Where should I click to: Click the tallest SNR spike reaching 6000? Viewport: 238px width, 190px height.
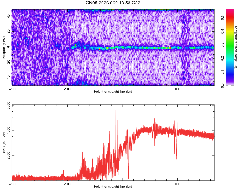pyautogui.click(x=115, y=106)
